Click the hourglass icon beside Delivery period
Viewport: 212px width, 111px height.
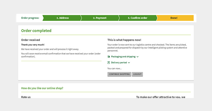(109, 63)
